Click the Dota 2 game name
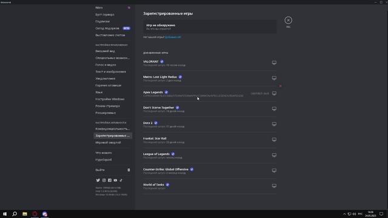 [148, 123]
